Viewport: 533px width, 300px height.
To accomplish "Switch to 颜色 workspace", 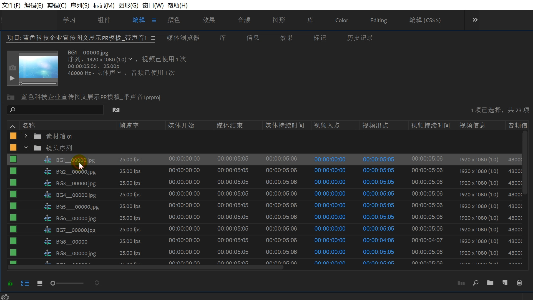I will point(174,20).
